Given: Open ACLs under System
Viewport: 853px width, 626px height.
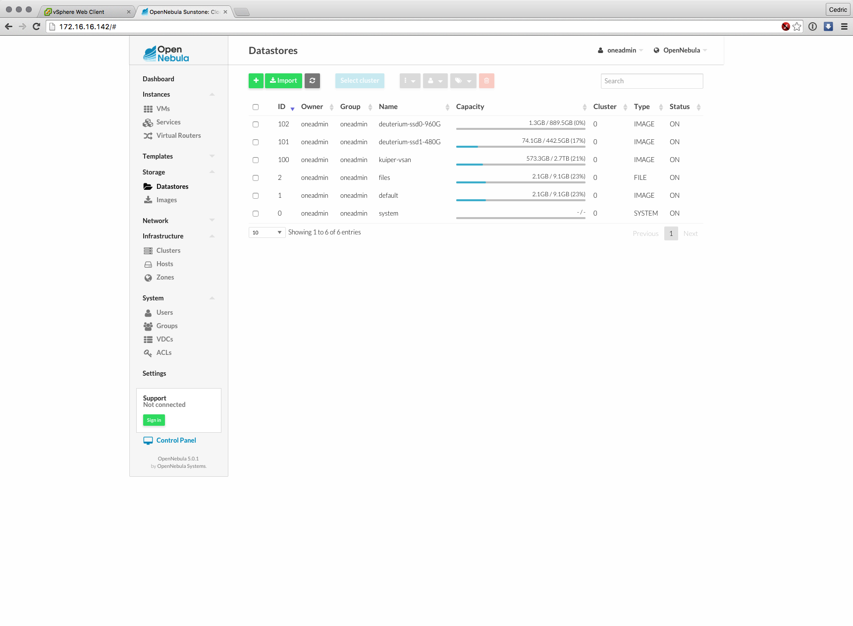Looking at the screenshot, I should coord(163,353).
